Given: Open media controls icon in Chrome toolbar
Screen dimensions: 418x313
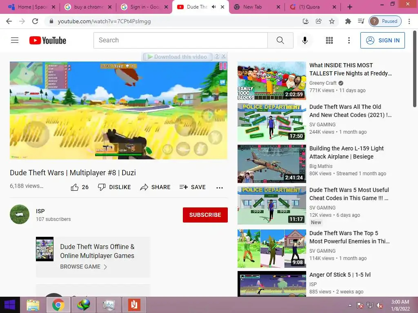Looking at the screenshot, I should tap(361, 21).
